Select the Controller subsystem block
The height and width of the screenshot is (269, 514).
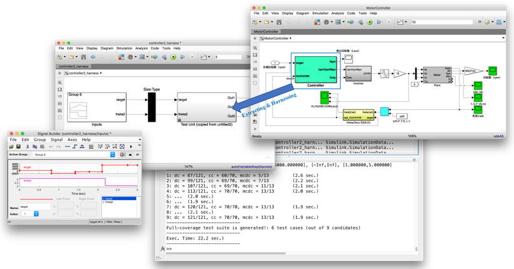[316, 69]
